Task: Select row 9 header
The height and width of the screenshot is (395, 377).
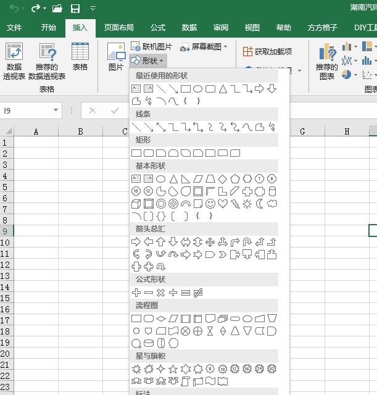Action: pos(7,231)
